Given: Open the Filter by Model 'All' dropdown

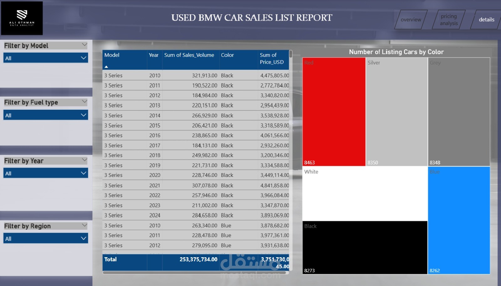Looking at the screenshot, I should click(46, 58).
